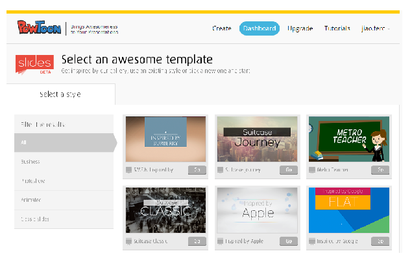The width and height of the screenshot is (412, 260).
Task: Select the Business filter category
Action: point(64,162)
